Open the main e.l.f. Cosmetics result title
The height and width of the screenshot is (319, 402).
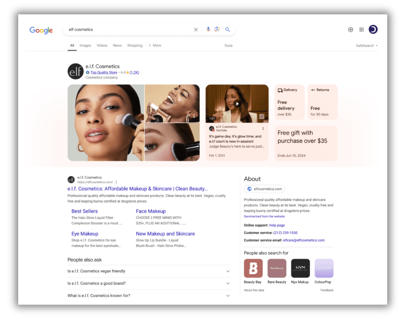[138, 189]
